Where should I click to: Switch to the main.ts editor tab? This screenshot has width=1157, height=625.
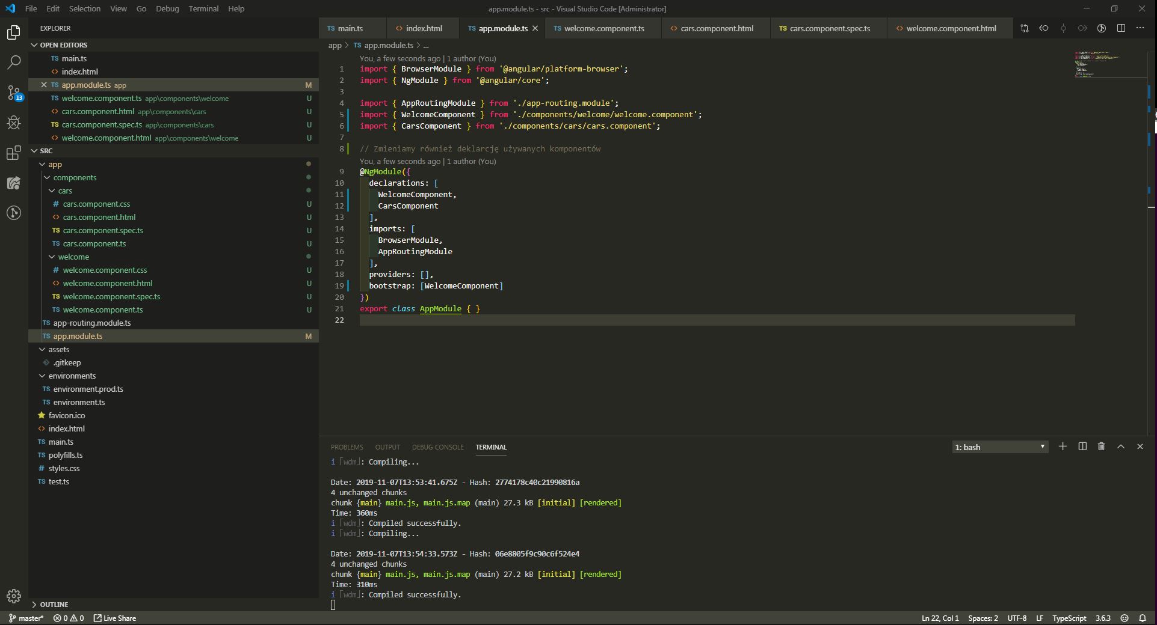coord(351,28)
